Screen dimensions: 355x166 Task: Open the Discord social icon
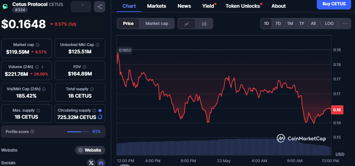click(x=101, y=162)
